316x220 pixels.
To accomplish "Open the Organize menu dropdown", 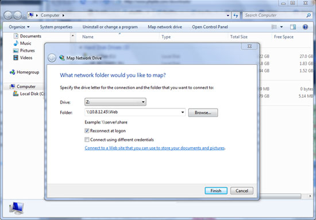I will (x=19, y=27).
